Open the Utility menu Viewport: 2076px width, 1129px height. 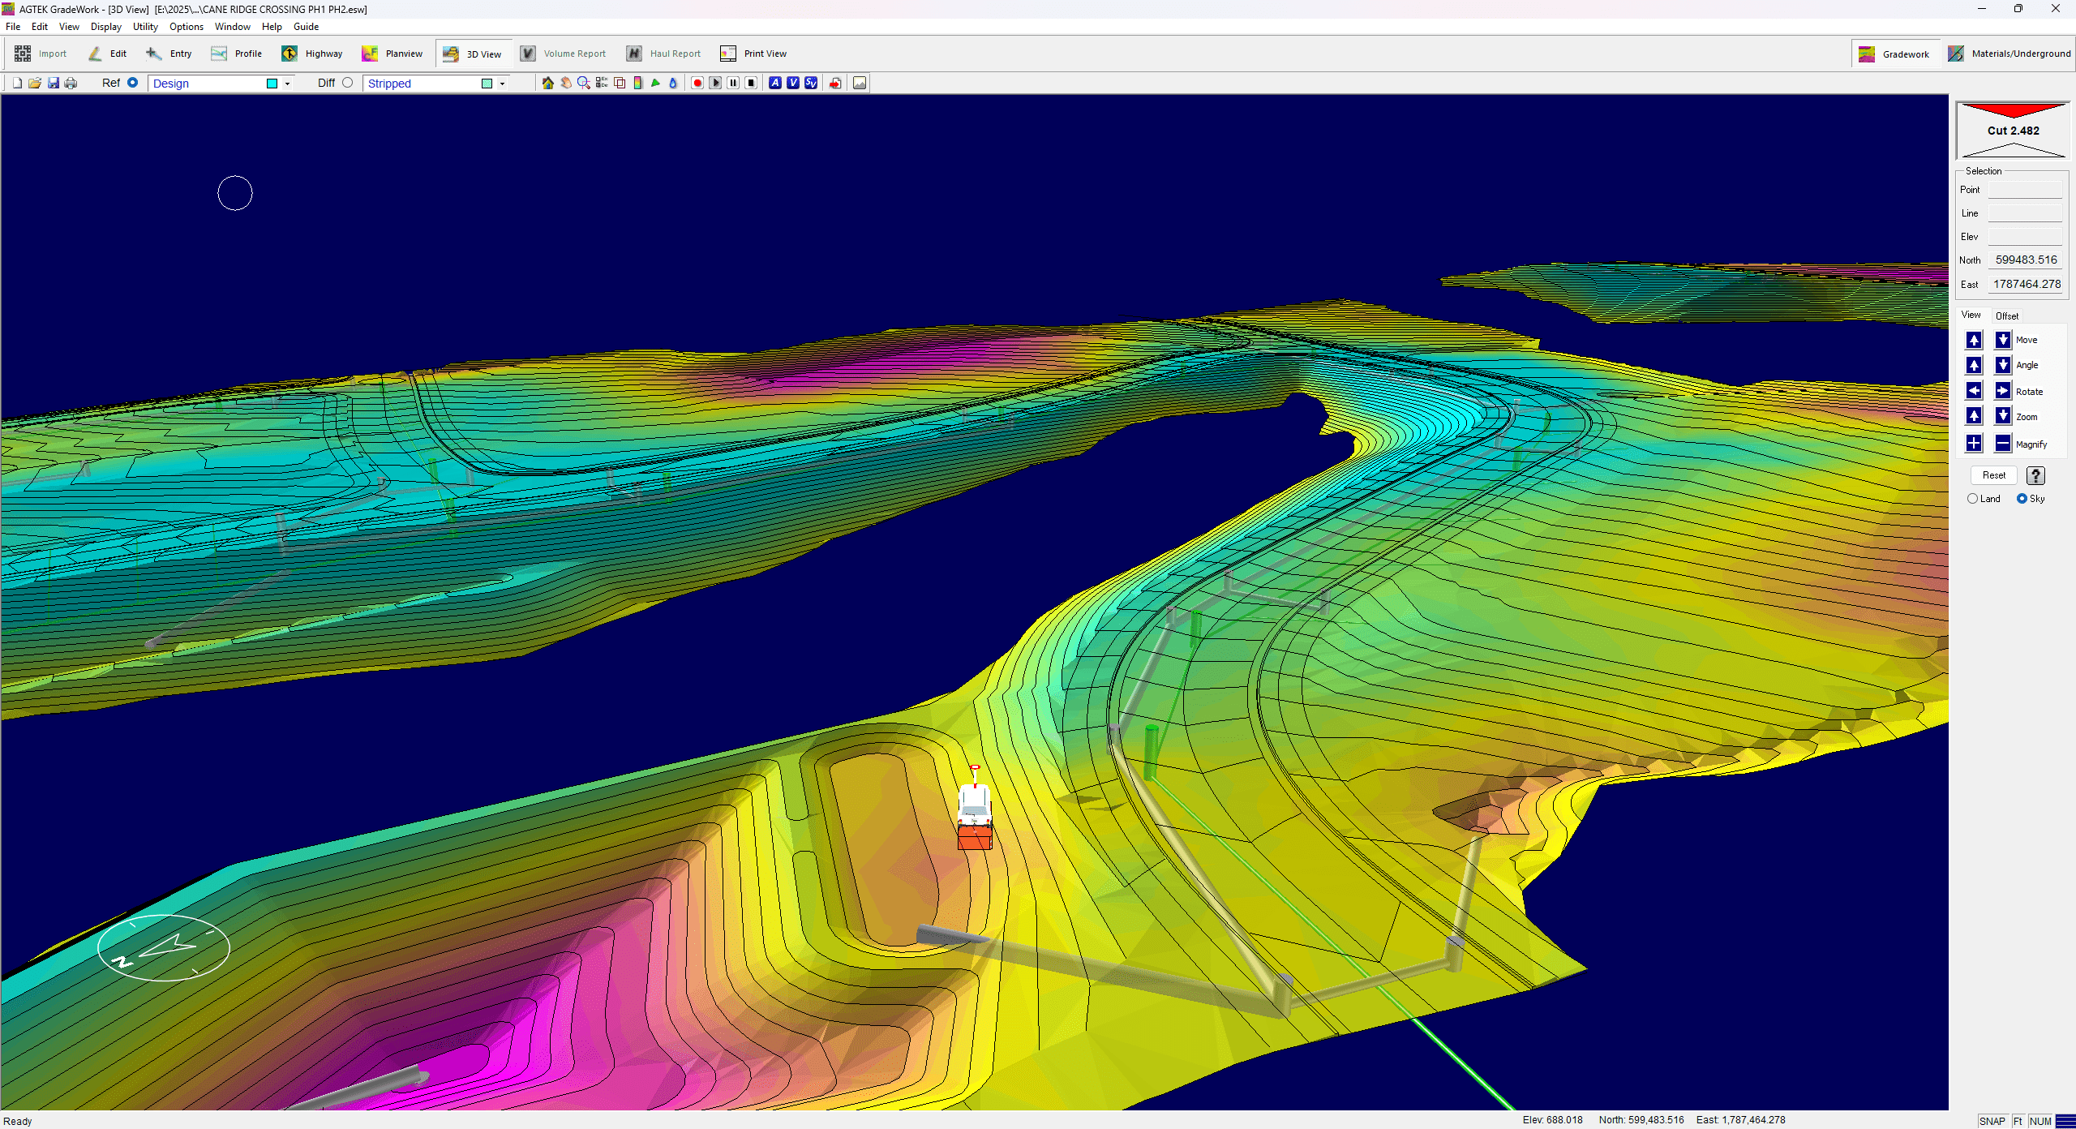pyautogui.click(x=145, y=27)
